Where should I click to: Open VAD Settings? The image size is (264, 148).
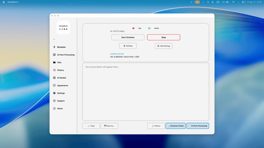(x=164, y=46)
